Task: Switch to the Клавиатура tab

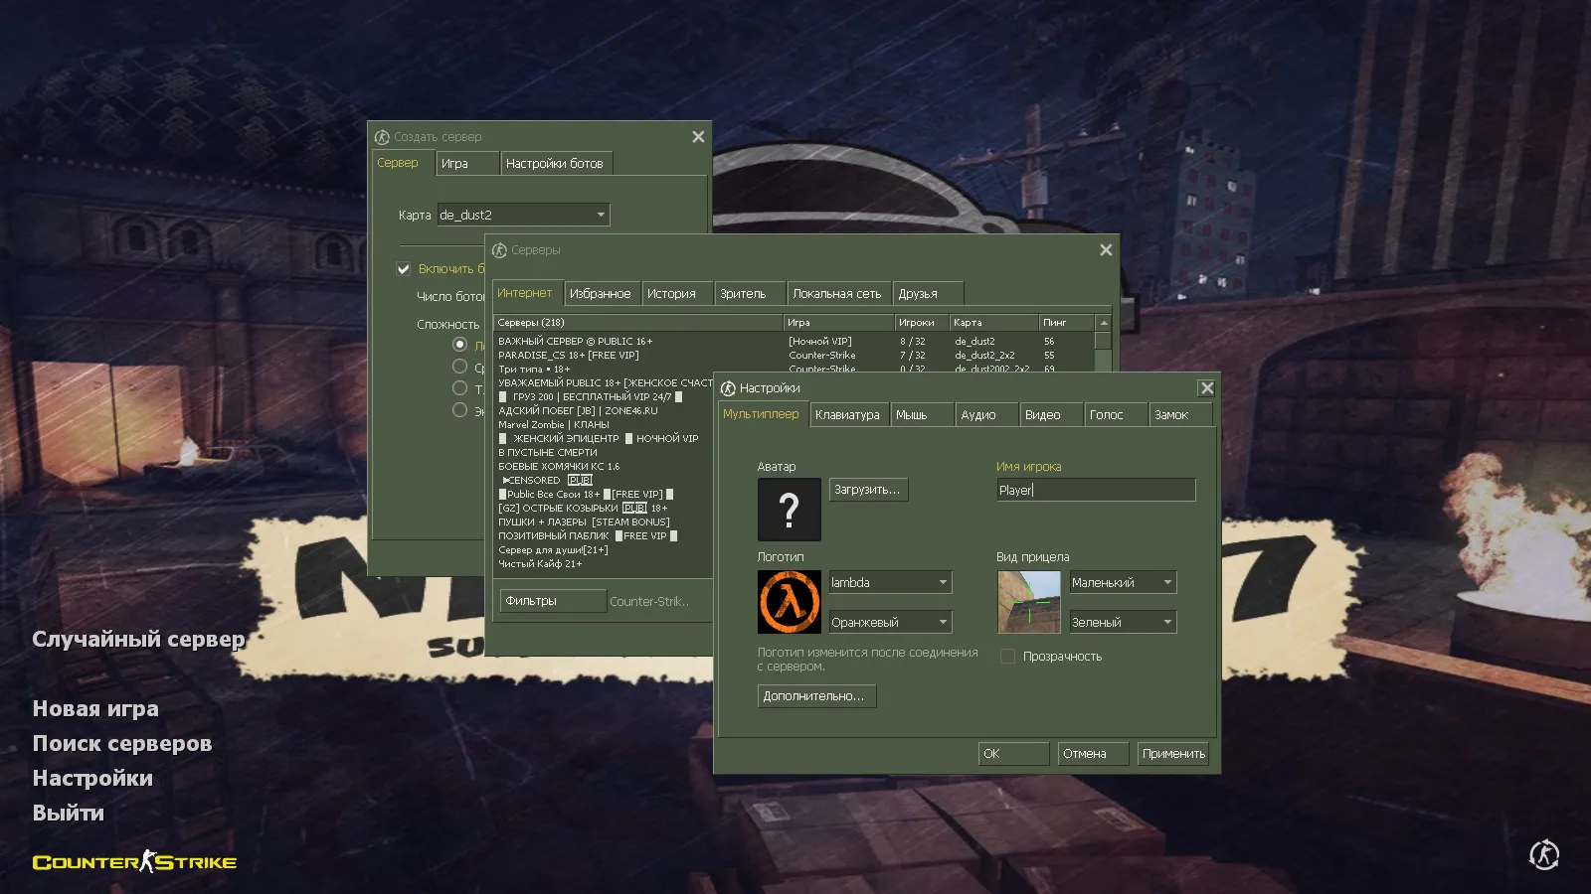Action: click(x=847, y=415)
